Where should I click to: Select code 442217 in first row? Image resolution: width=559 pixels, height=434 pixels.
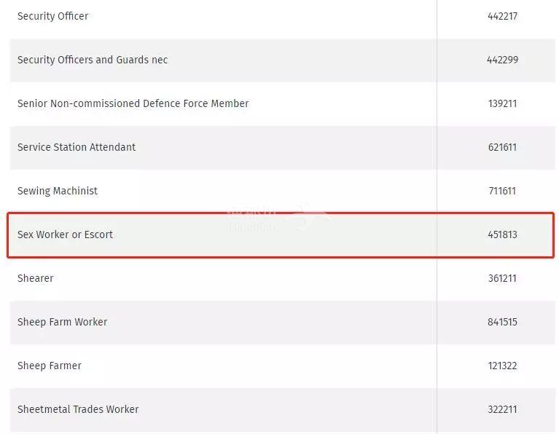[x=502, y=16]
